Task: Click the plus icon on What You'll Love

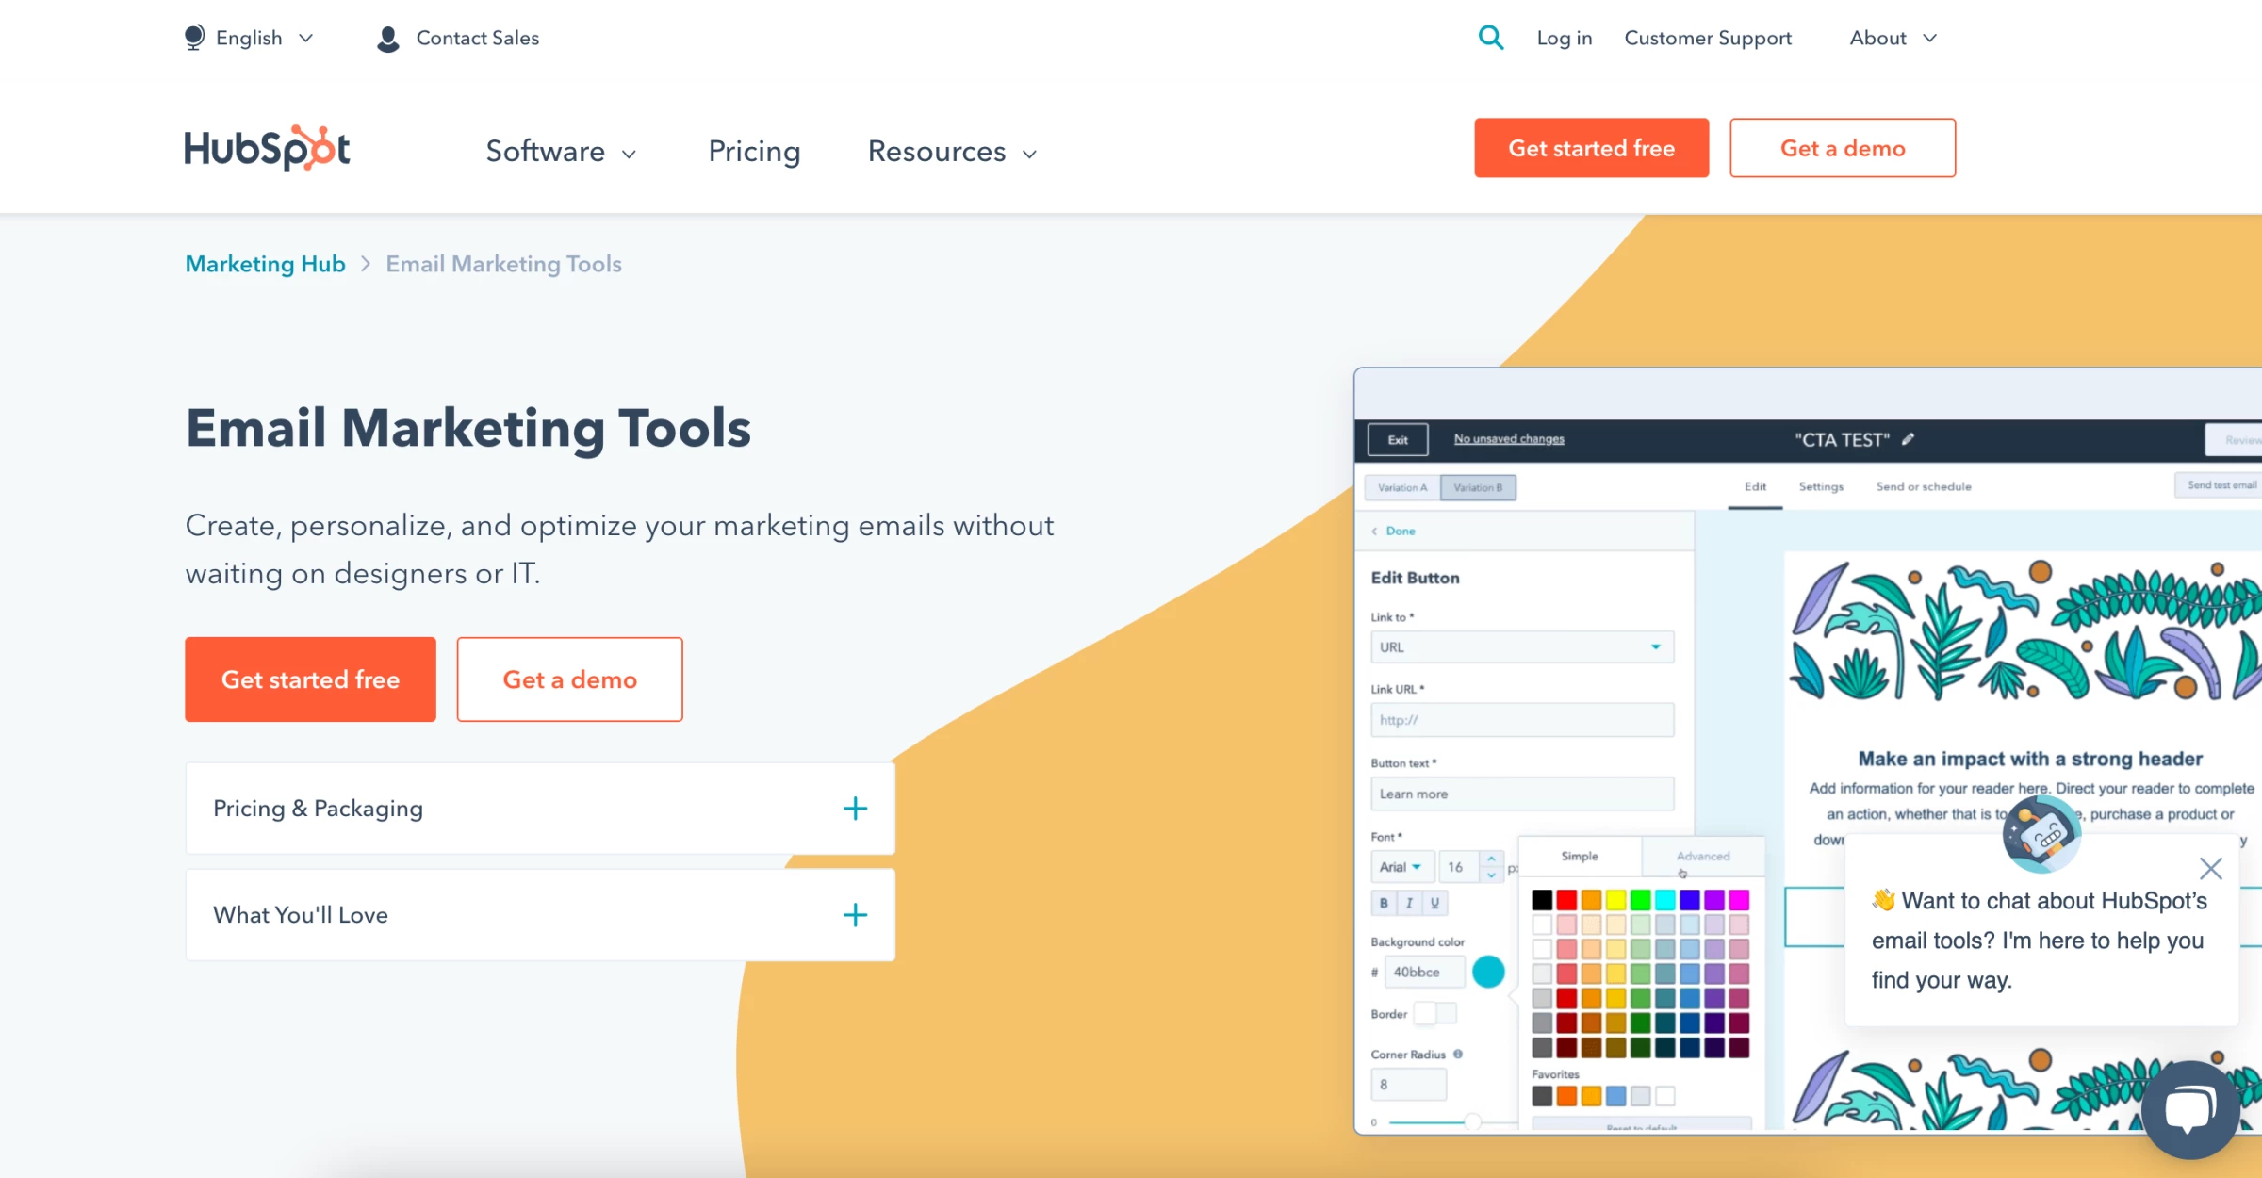Action: (855, 915)
